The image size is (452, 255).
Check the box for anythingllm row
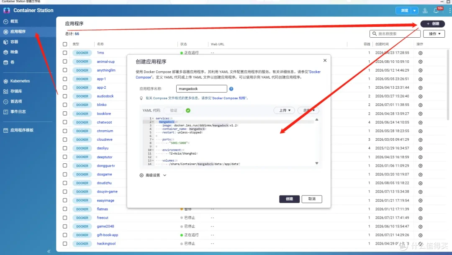[65, 70]
